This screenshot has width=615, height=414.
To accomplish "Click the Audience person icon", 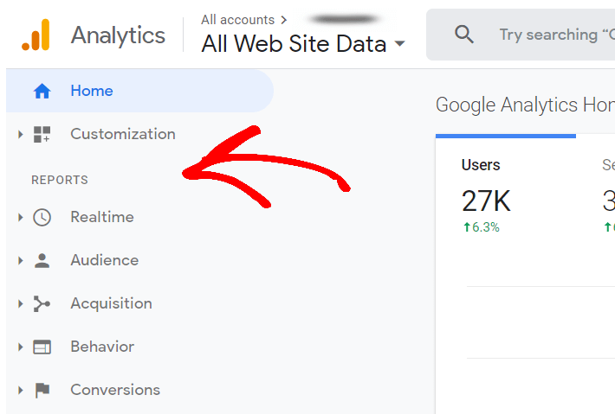I will (42, 261).
